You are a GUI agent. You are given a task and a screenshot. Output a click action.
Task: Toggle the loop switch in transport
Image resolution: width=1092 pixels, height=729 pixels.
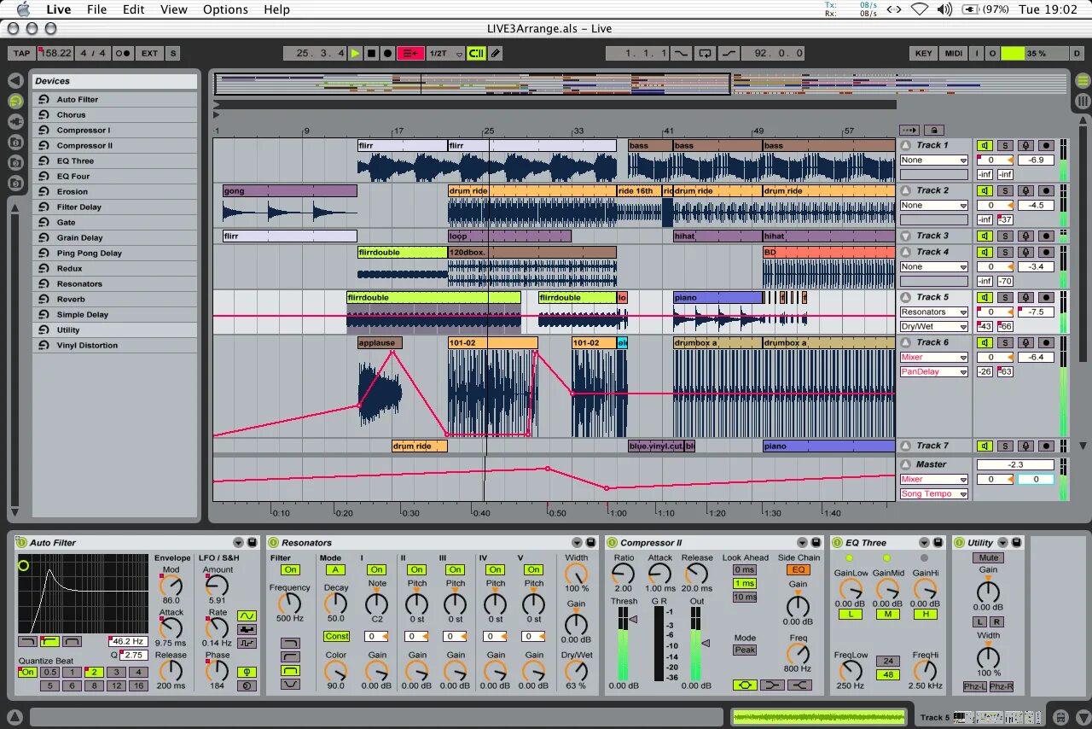coord(705,53)
